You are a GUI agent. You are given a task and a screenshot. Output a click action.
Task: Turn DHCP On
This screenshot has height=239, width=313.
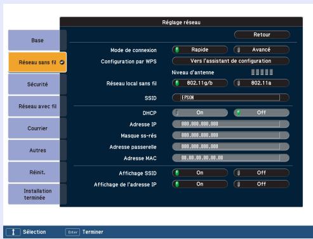click(x=200, y=113)
